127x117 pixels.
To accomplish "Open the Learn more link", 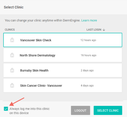I will [89, 20].
